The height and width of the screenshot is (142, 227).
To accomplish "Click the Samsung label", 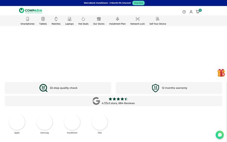I will pyautogui.click(x=44, y=133).
